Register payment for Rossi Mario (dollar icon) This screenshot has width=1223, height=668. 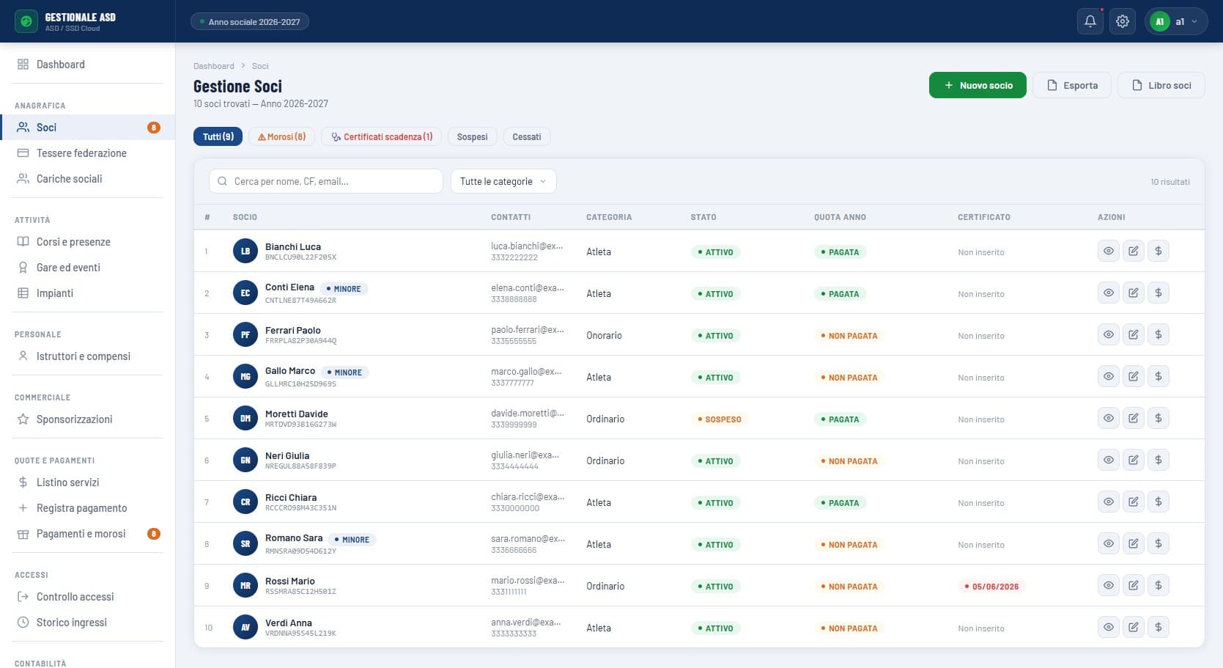(x=1159, y=585)
